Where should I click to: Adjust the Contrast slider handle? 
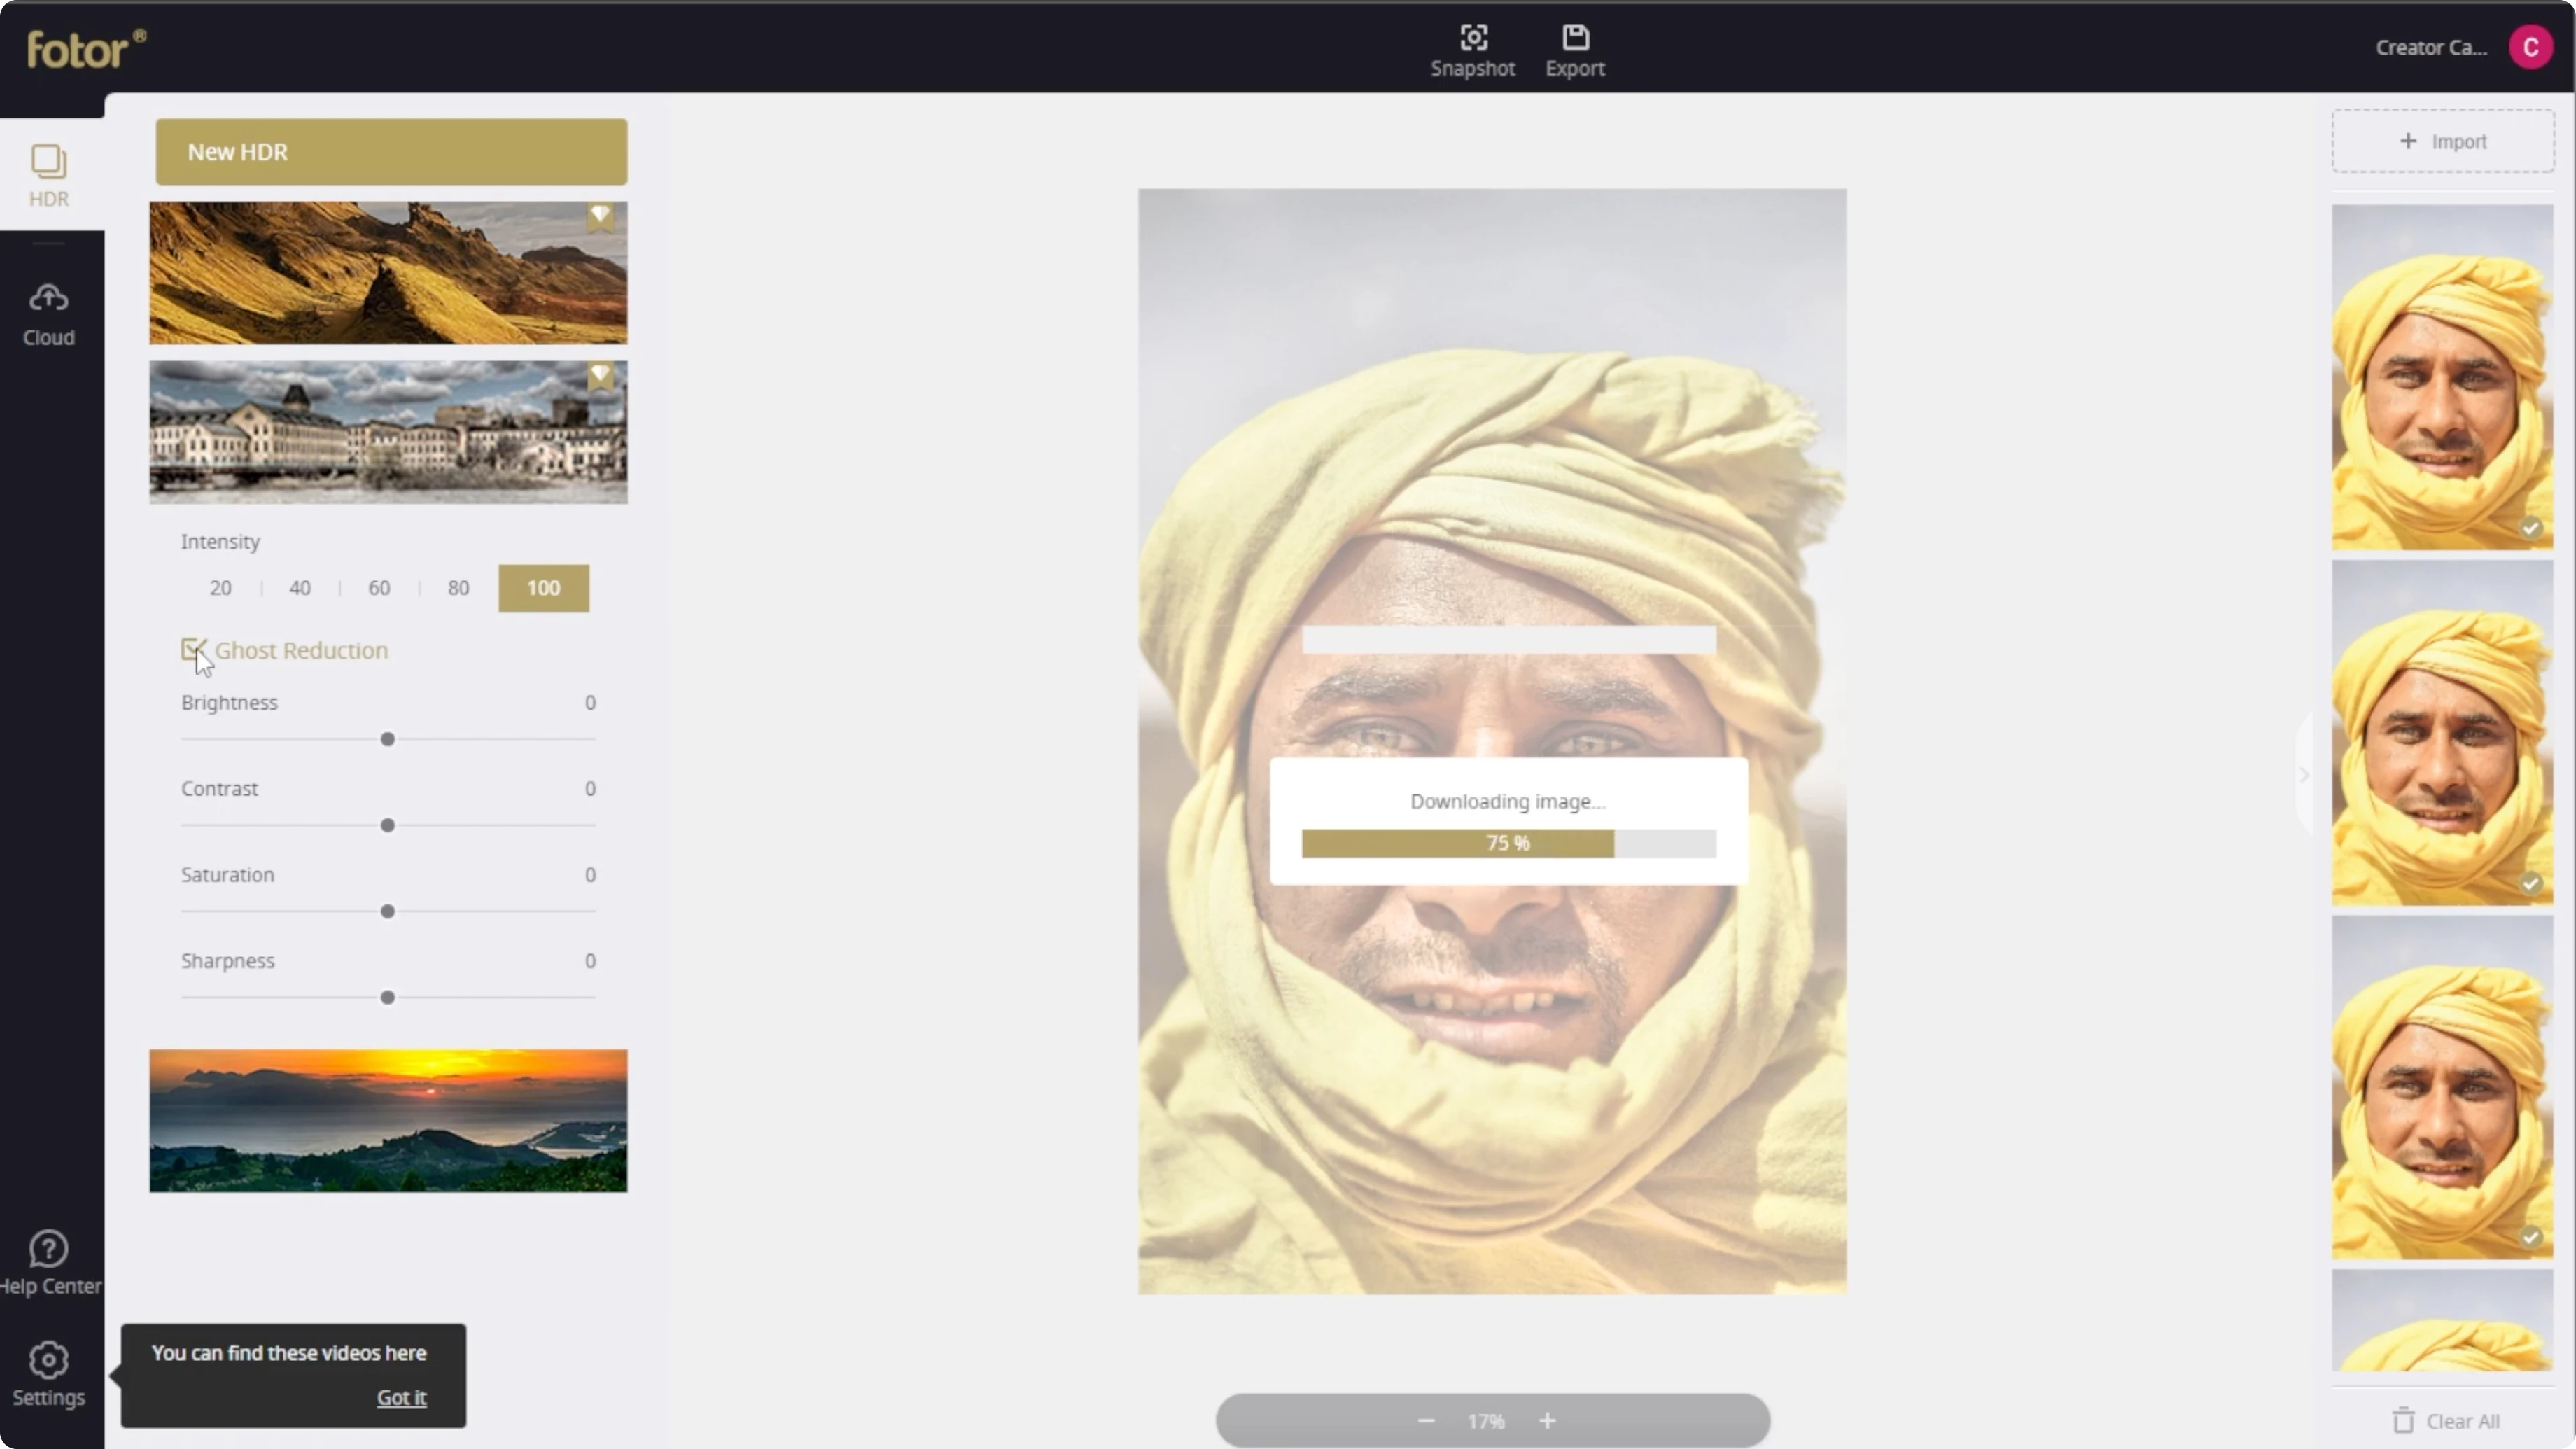tap(387, 825)
